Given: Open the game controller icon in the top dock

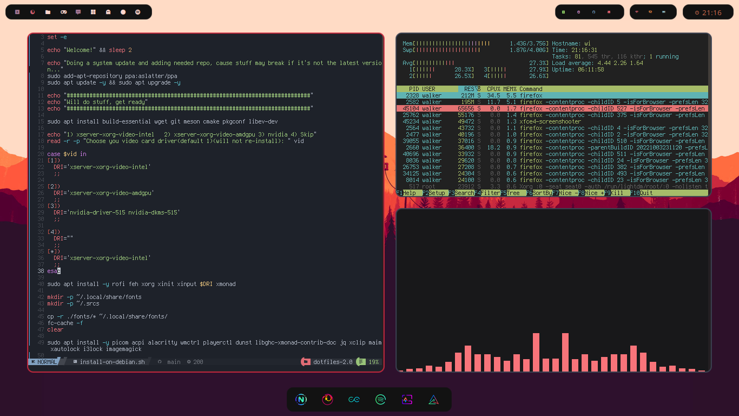Looking at the screenshot, I should pyautogui.click(x=63, y=11).
